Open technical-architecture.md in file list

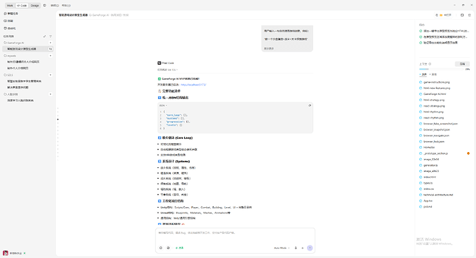(x=438, y=195)
